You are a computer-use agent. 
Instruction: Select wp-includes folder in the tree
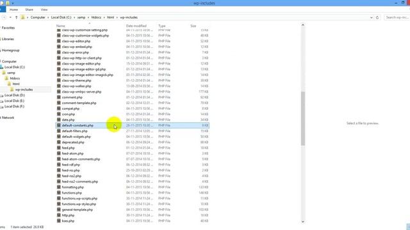point(24,89)
